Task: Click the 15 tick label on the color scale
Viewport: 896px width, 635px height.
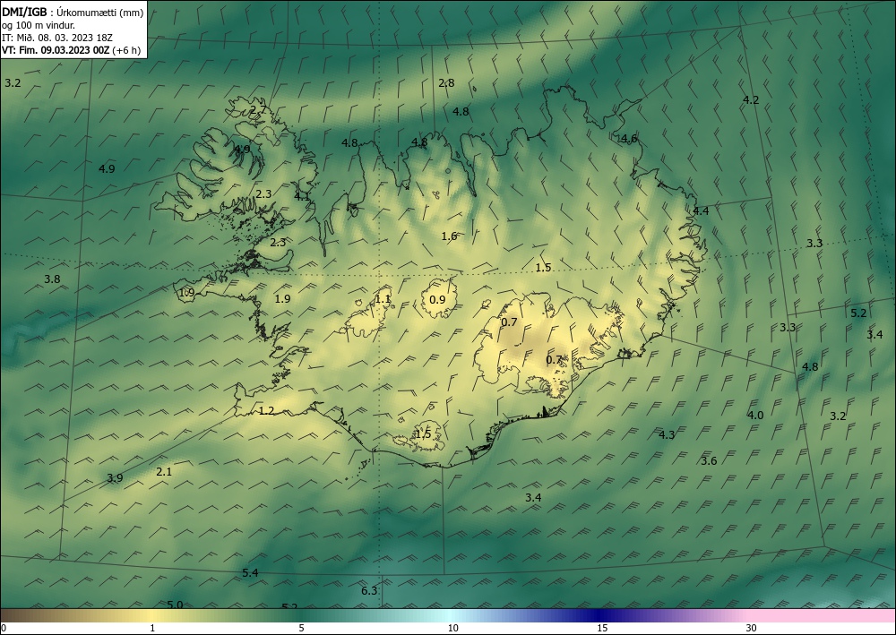Action: [x=602, y=628]
